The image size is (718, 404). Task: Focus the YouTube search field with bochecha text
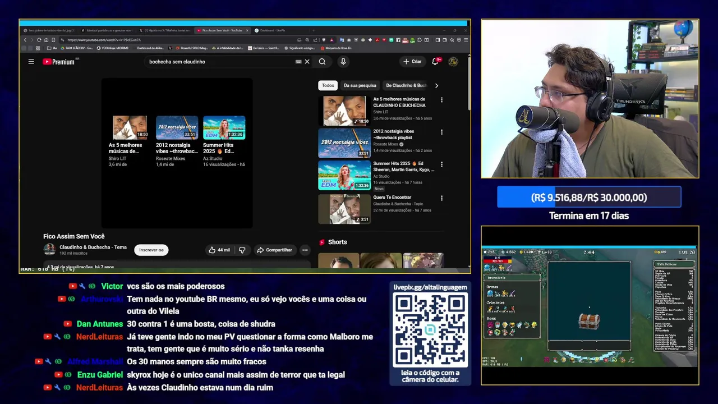(219, 62)
